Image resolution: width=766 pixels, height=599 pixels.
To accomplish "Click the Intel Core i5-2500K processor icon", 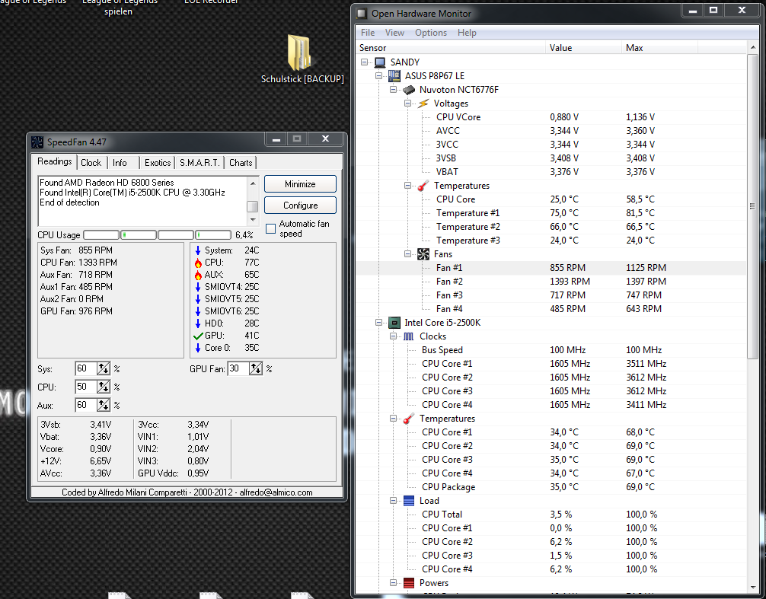I will coord(394,323).
